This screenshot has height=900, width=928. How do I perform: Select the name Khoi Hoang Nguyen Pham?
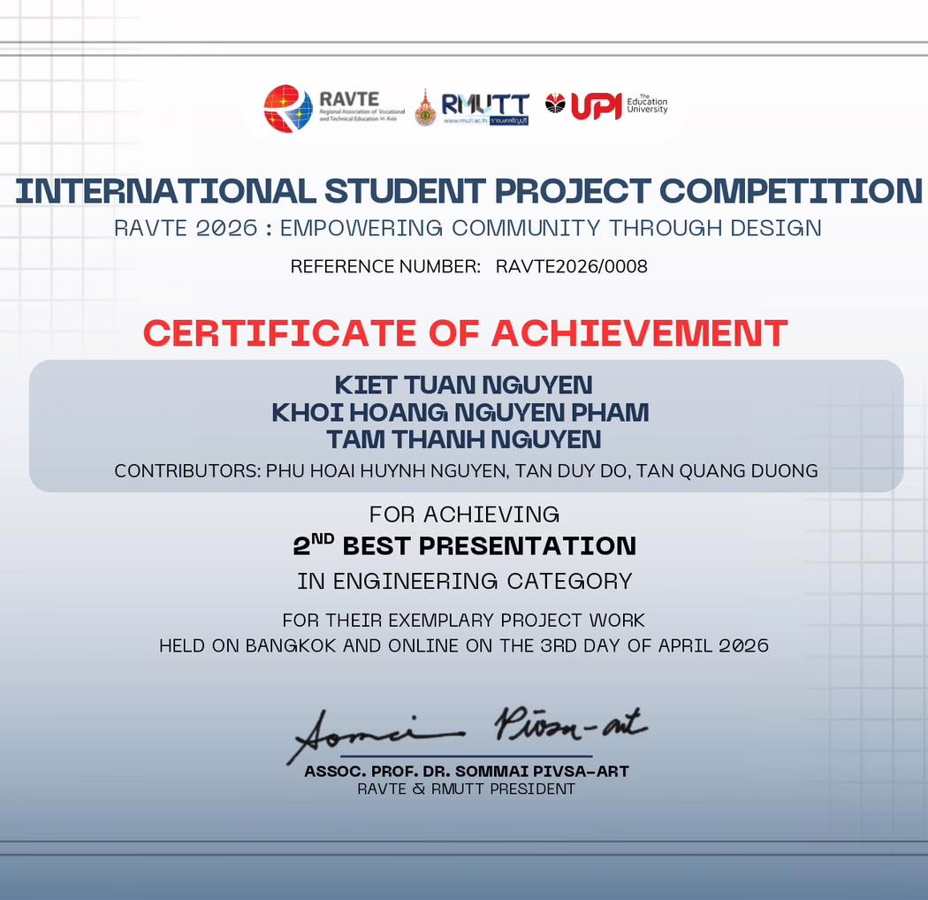460,412
